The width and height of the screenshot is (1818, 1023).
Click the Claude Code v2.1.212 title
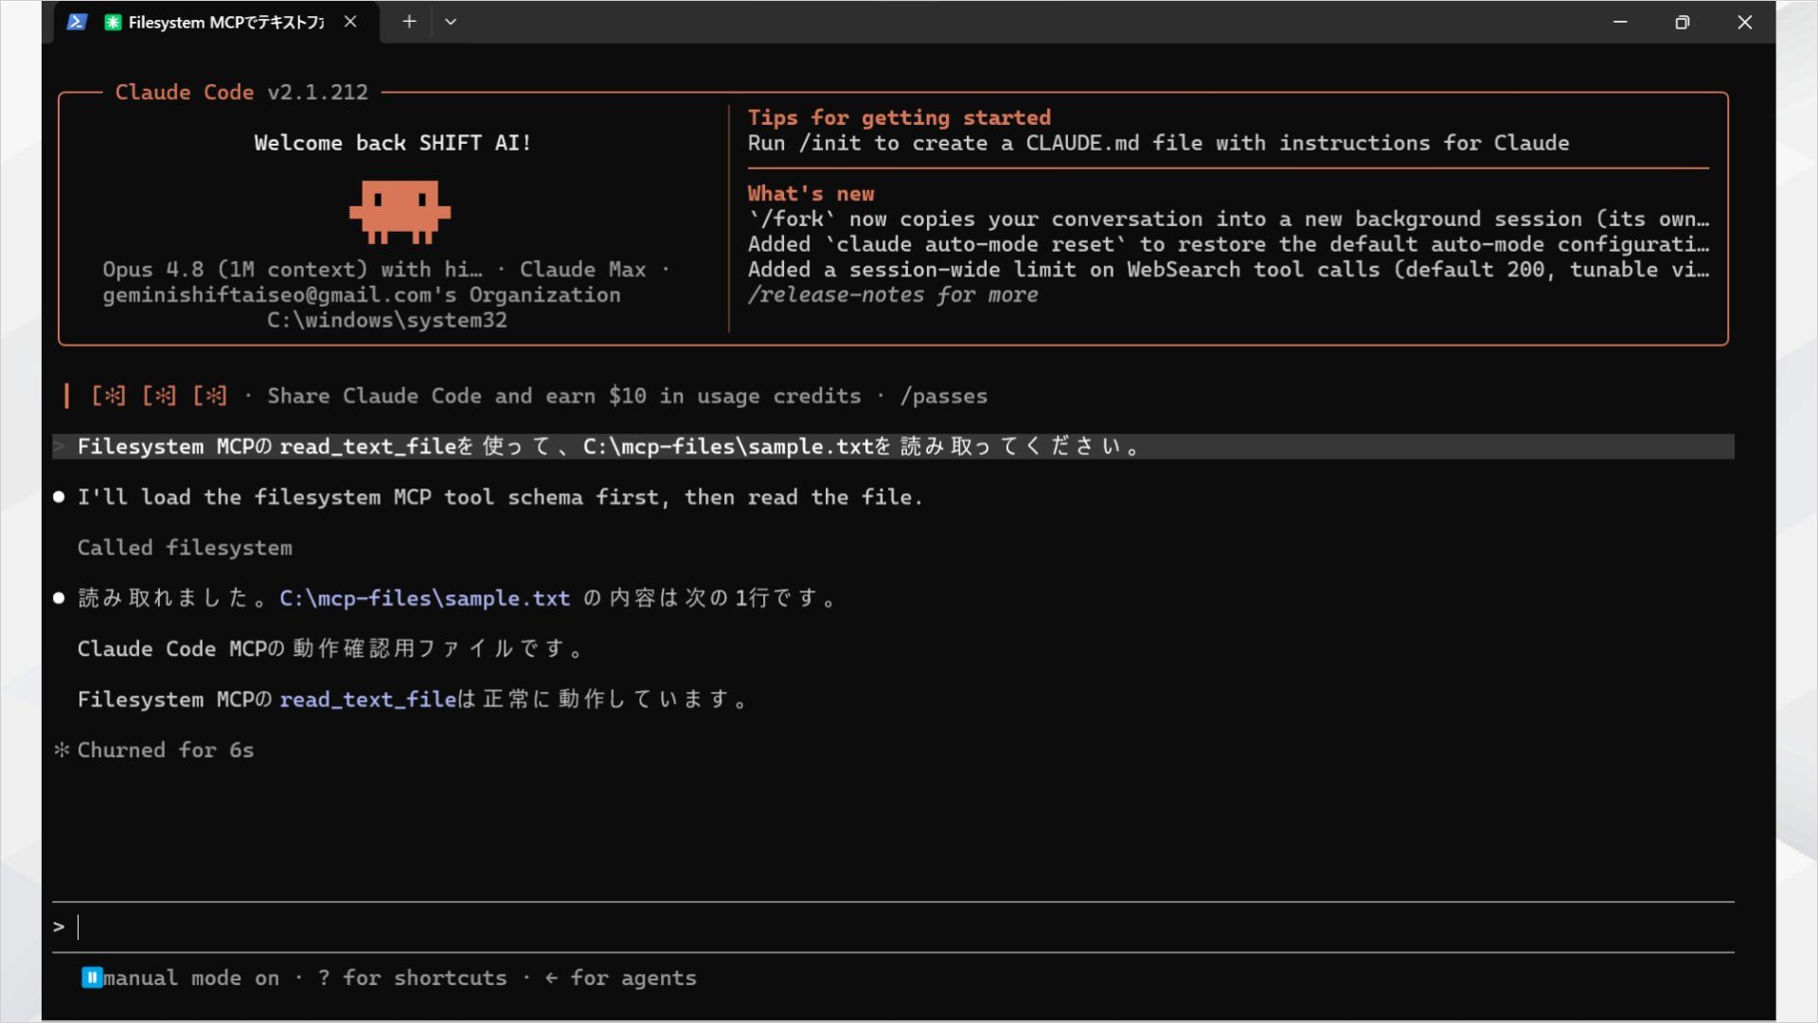pyautogui.click(x=241, y=92)
